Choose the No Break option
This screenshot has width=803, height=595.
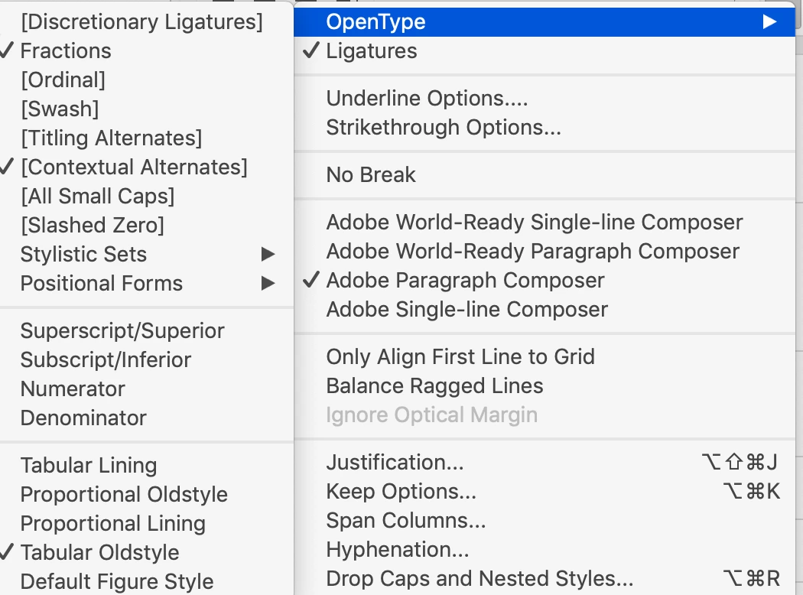(544, 175)
